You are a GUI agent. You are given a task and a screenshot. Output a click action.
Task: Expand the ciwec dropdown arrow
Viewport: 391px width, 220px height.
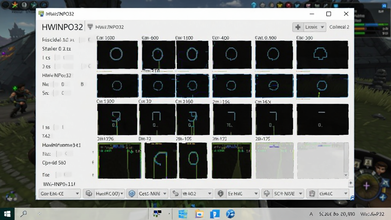coord(346,194)
